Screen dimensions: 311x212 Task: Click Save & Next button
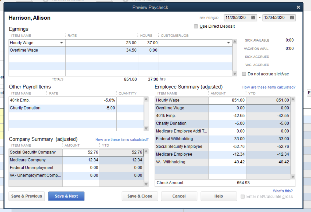point(66,196)
